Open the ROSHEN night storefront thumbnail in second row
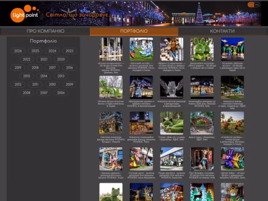The image size is (268, 201). (x=202, y=87)
